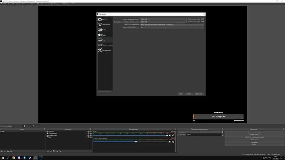Move the source up with the arrow icon

click(x=57, y=151)
